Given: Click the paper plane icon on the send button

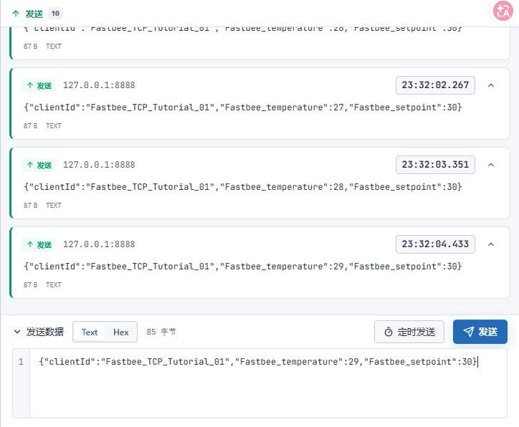Looking at the screenshot, I should pos(468,332).
